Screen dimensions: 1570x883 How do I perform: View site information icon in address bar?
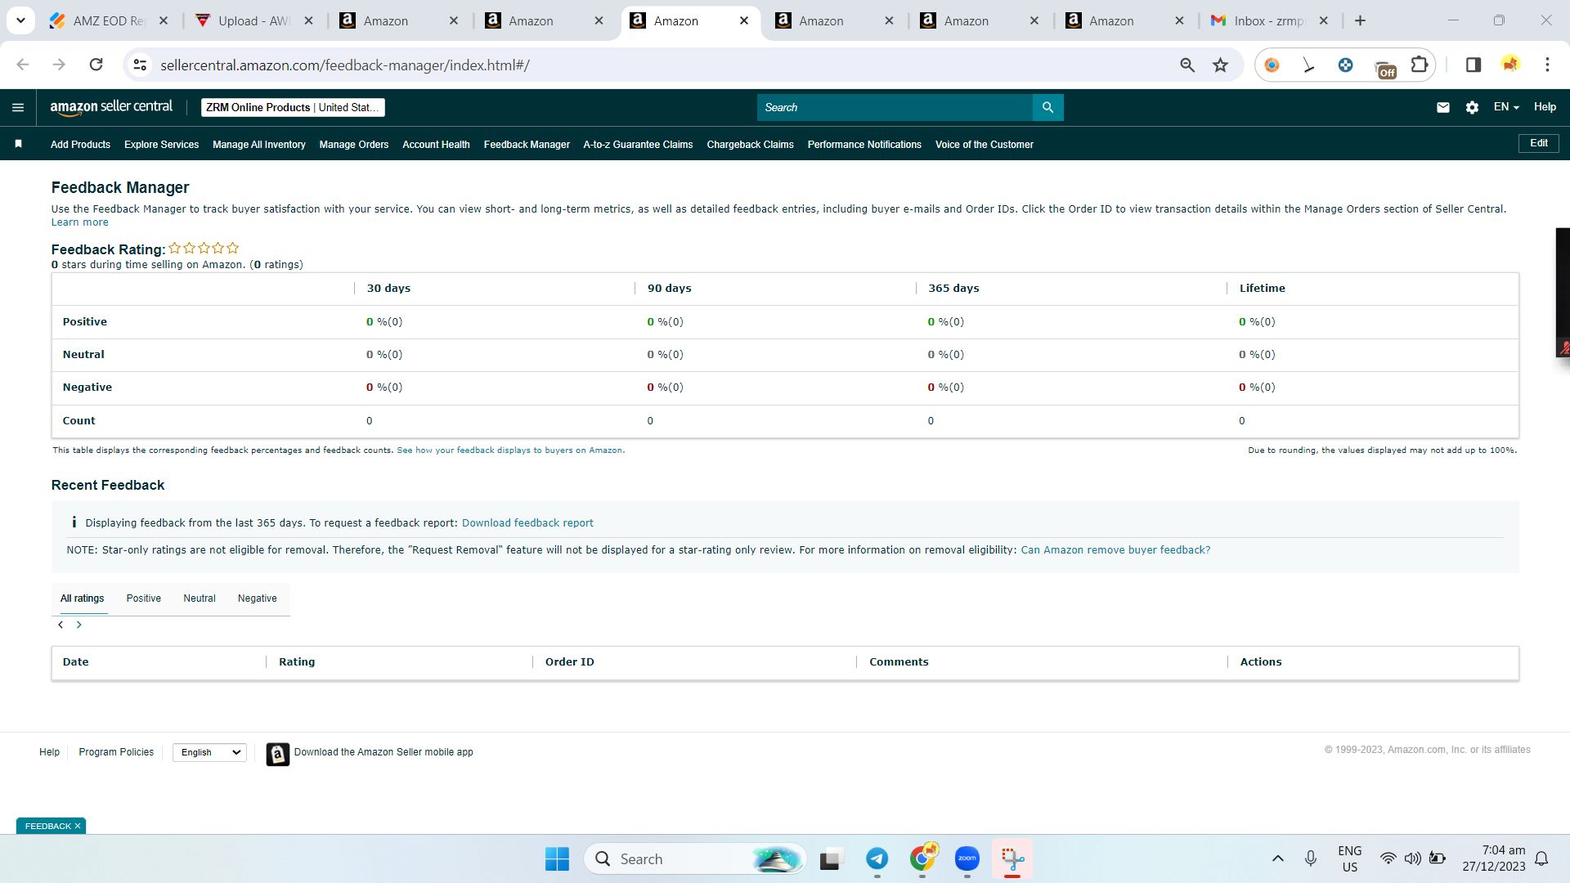click(141, 65)
